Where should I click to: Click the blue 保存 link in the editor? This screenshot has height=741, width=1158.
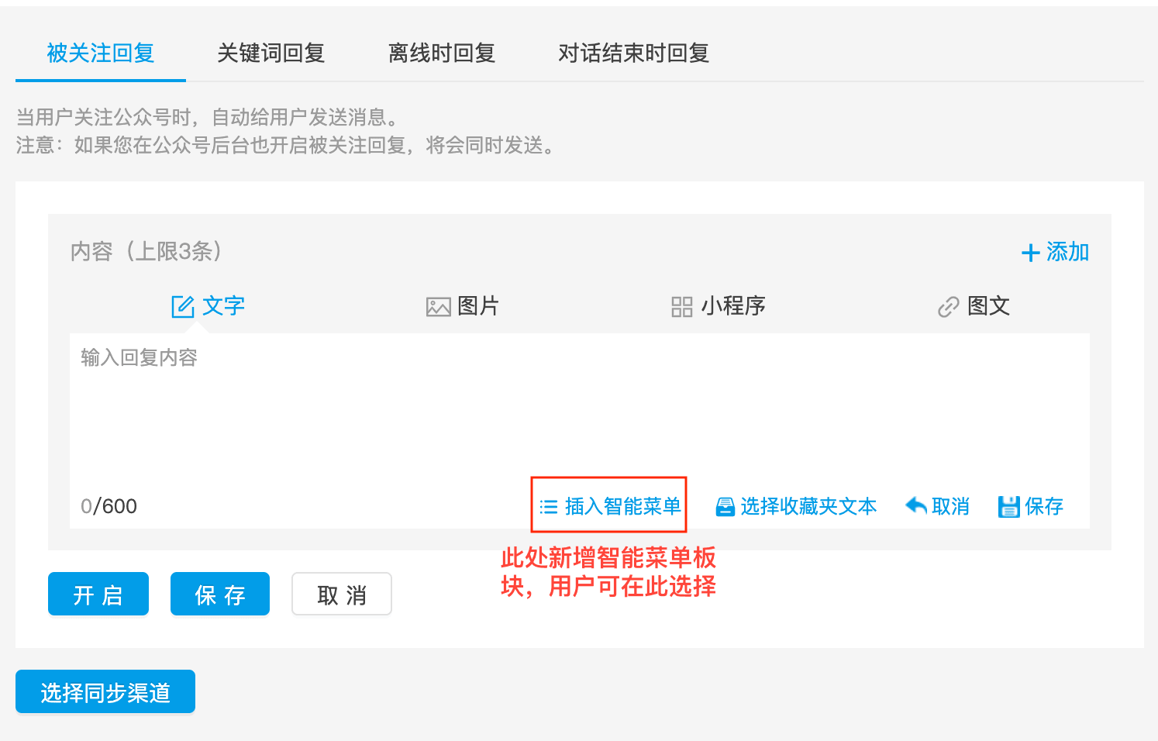[1031, 506]
